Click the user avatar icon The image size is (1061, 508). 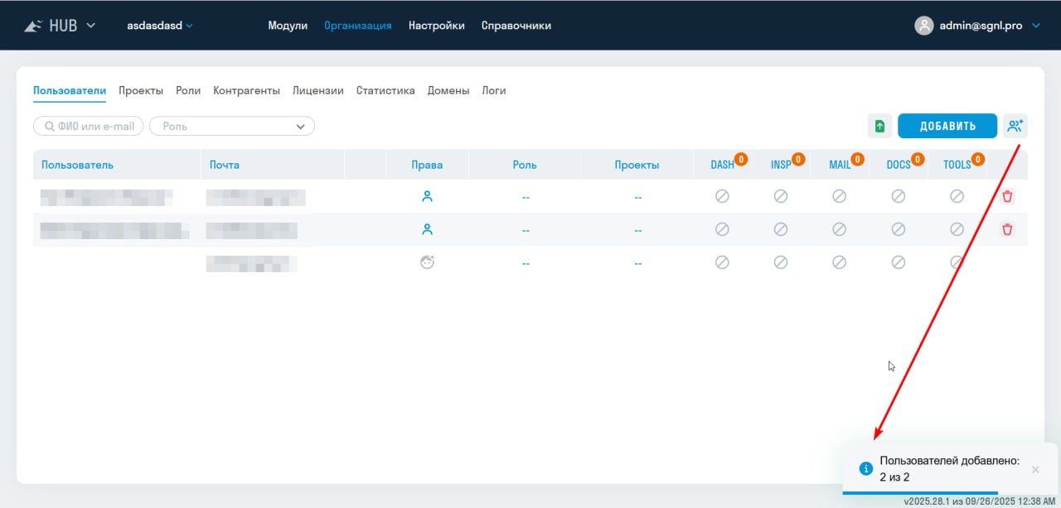pos(923,26)
